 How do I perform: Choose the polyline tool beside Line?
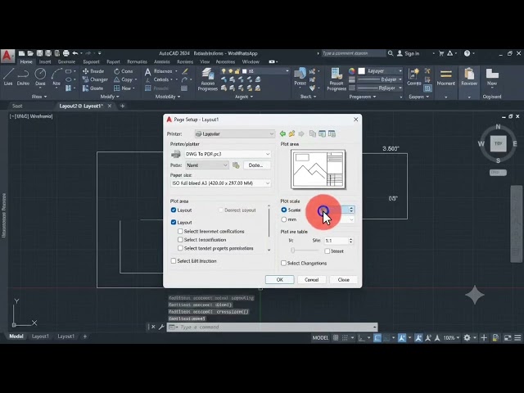23,77
